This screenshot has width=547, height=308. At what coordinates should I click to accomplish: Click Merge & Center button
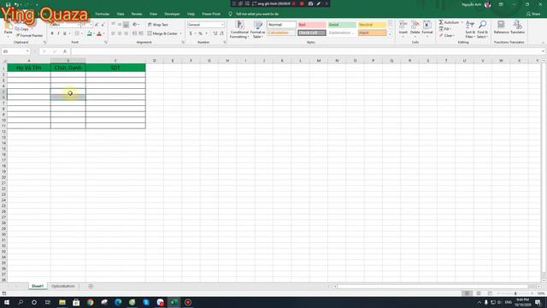point(162,33)
